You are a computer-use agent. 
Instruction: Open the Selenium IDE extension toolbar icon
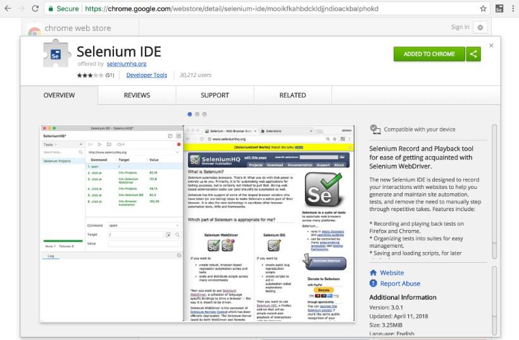coord(499,9)
